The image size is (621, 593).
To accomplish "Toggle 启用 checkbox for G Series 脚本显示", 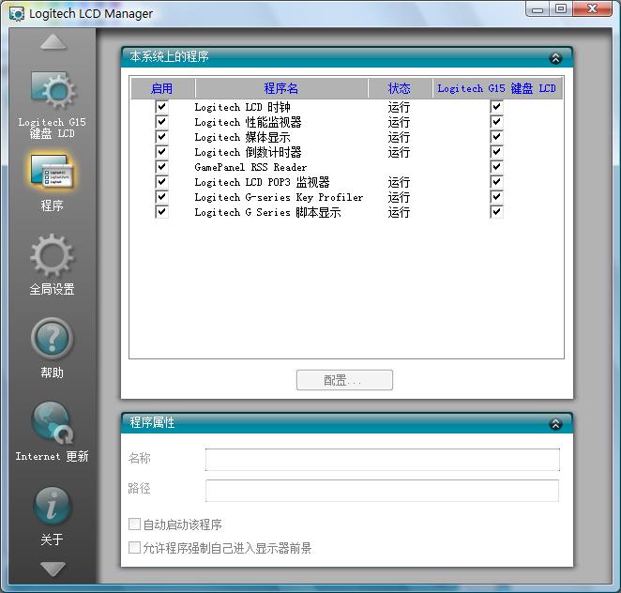I will point(161,212).
